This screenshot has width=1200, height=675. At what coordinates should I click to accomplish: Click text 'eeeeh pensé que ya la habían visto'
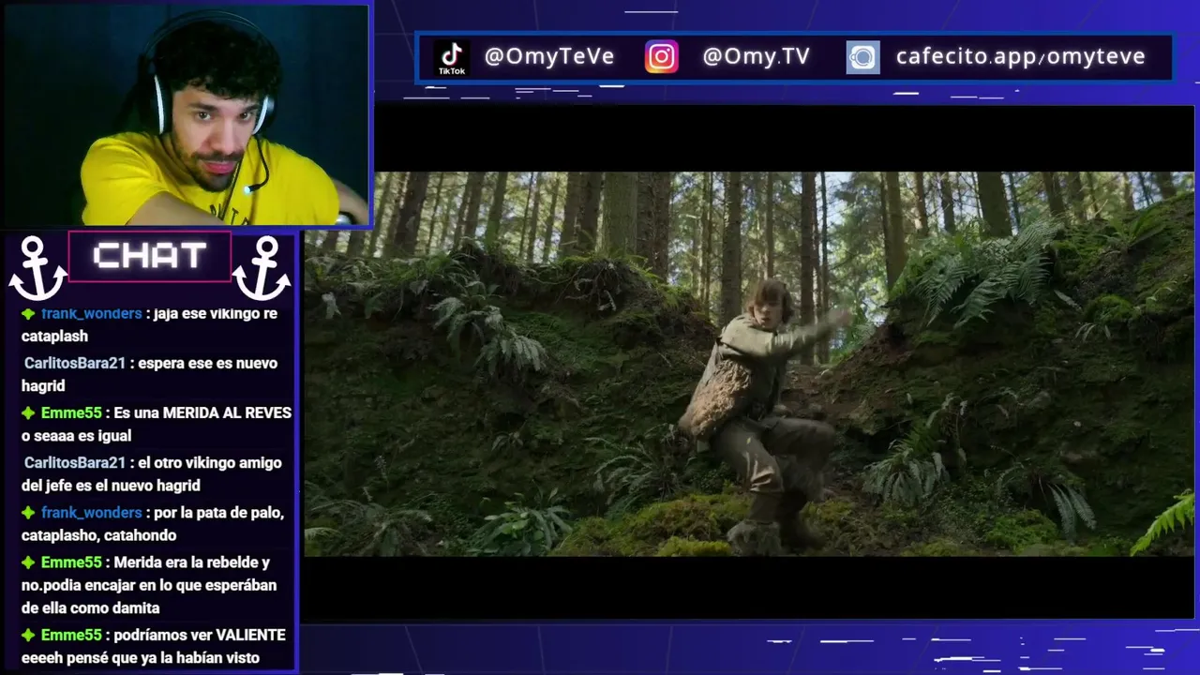point(141,658)
